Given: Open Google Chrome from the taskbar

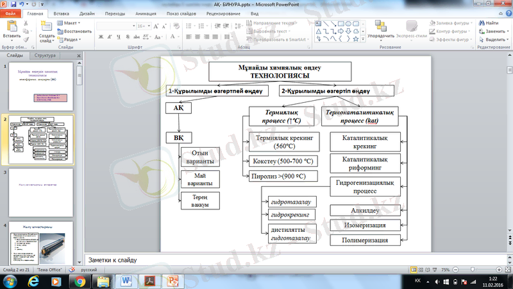Looking at the screenshot, I should [x=80, y=281].
